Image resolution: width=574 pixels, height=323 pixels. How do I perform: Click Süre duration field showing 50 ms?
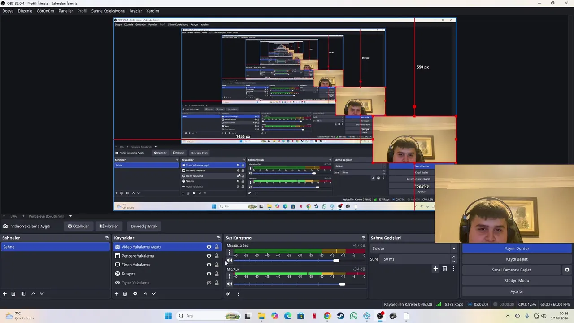click(x=415, y=259)
